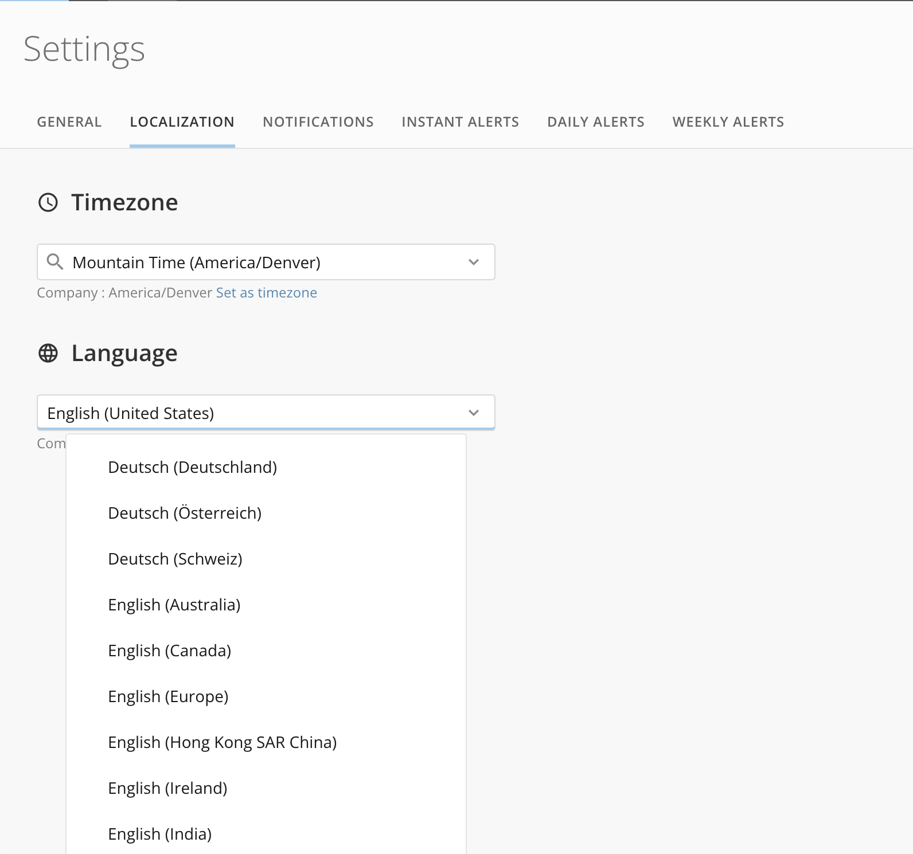Open the Daily Alerts tab
913x854 pixels.
pos(595,122)
